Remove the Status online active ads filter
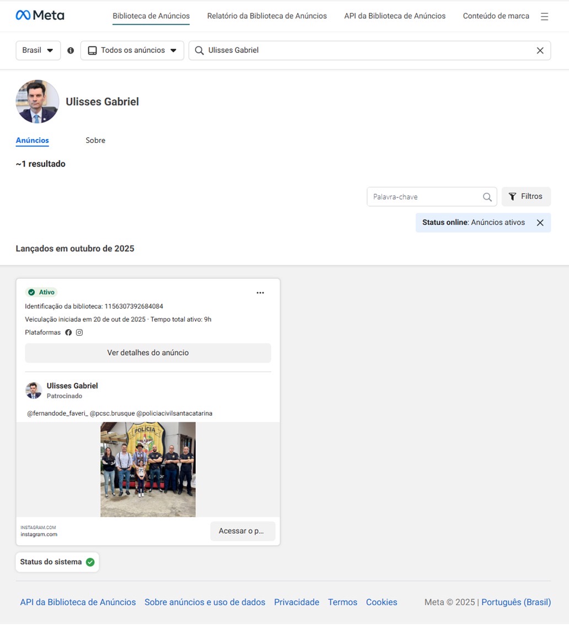 tap(540, 223)
